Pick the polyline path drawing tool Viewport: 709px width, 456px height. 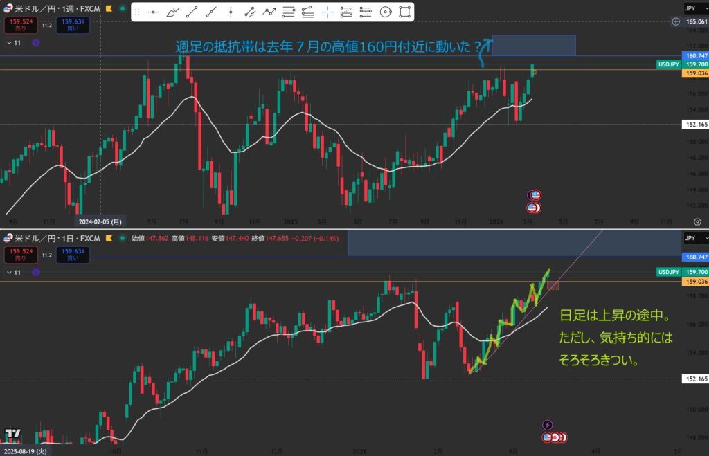click(x=269, y=12)
